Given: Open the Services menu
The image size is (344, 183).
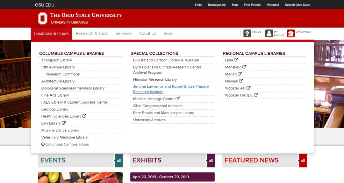Looking at the screenshot, I should point(124,33).
